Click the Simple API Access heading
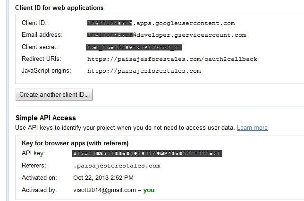The height and width of the screenshot is (201, 304). pyautogui.click(x=46, y=118)
